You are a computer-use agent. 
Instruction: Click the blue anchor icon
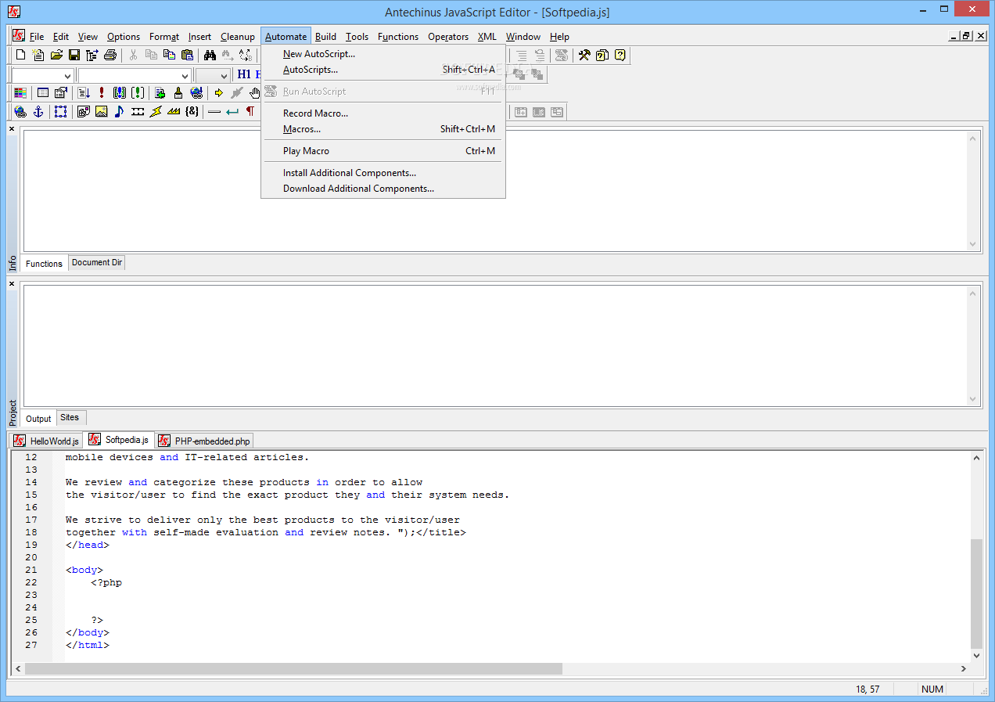(38, 112)
